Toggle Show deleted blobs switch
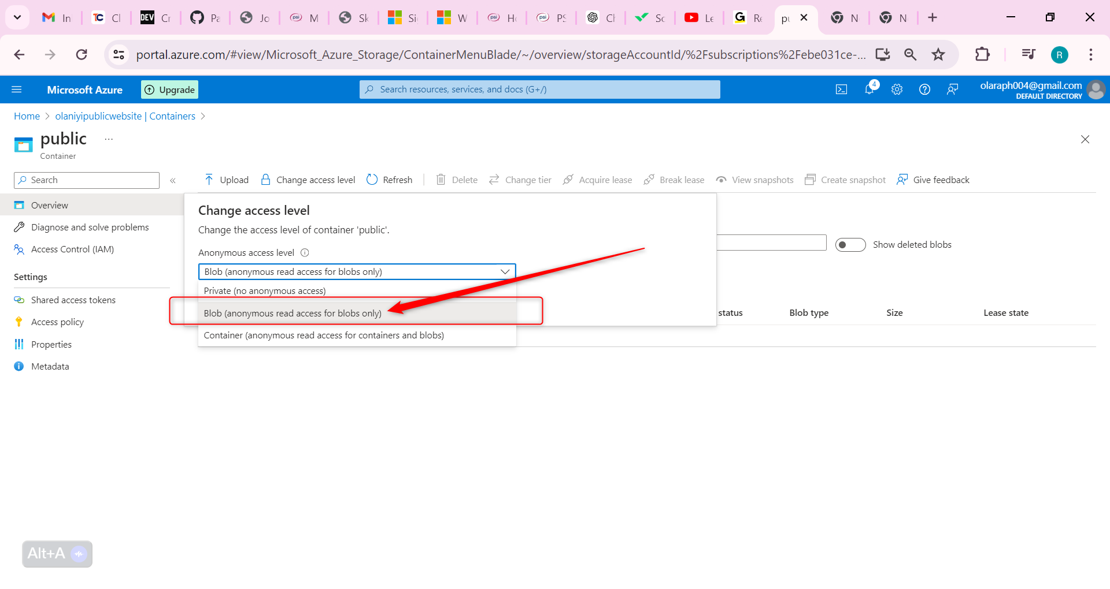The width and height of the screenshot is (1110, 589). tap(850, 245)
